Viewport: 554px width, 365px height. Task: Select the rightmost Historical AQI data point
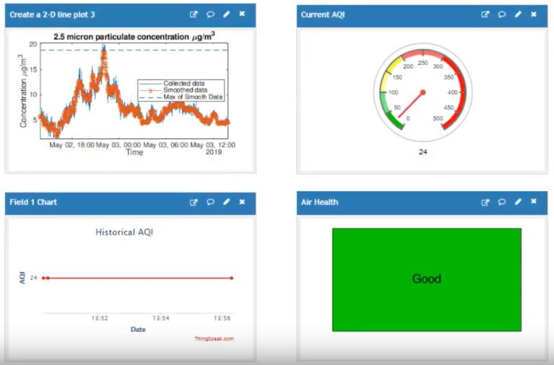click(231, 278)
